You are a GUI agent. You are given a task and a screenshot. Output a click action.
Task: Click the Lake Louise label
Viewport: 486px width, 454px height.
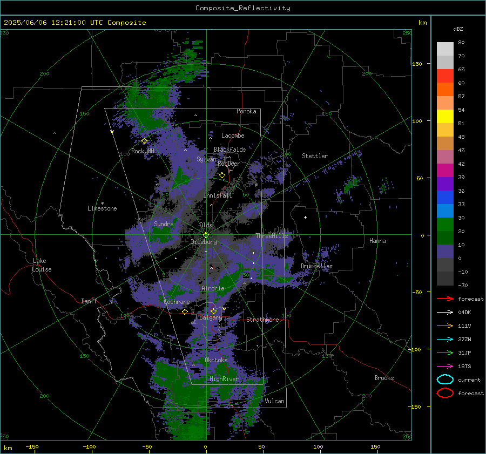tap(42, 265)
